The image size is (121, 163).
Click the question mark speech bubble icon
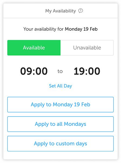[80, 11]
